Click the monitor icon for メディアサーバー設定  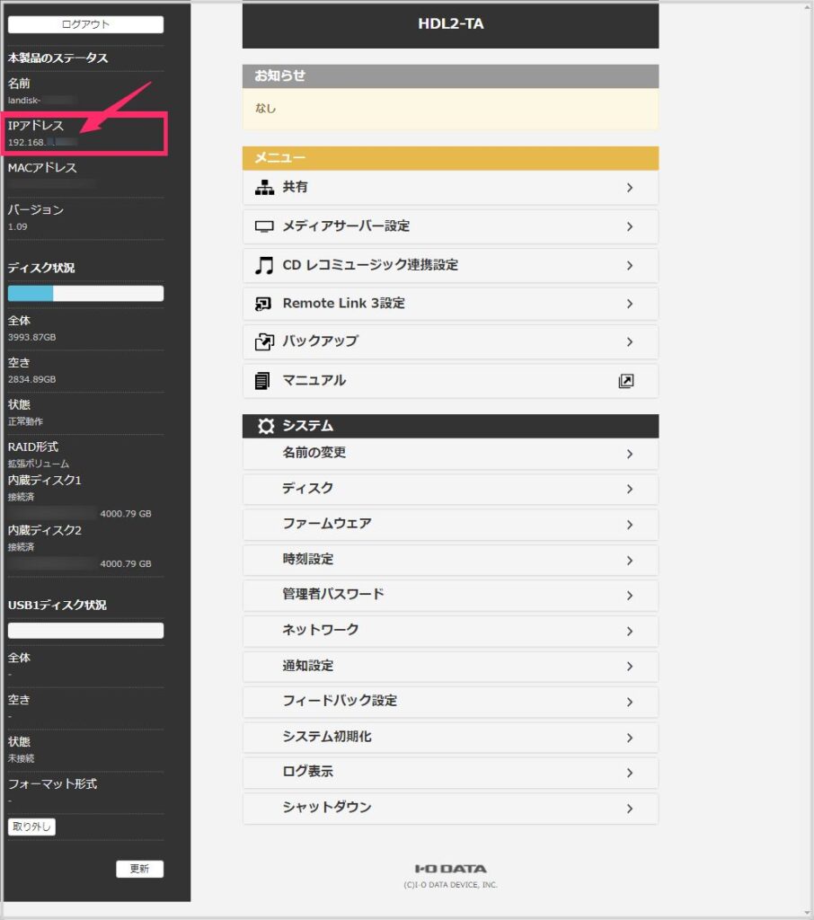click(x=263, y=226)
